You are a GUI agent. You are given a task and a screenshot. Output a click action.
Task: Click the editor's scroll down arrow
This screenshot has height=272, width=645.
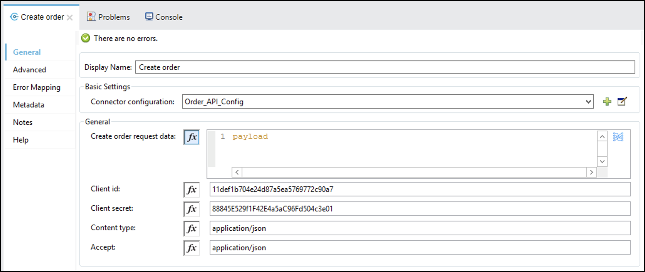pyautogui.click(x=602, y=161)
